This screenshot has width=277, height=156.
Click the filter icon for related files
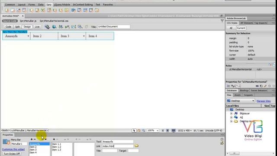tap(222, 21)
